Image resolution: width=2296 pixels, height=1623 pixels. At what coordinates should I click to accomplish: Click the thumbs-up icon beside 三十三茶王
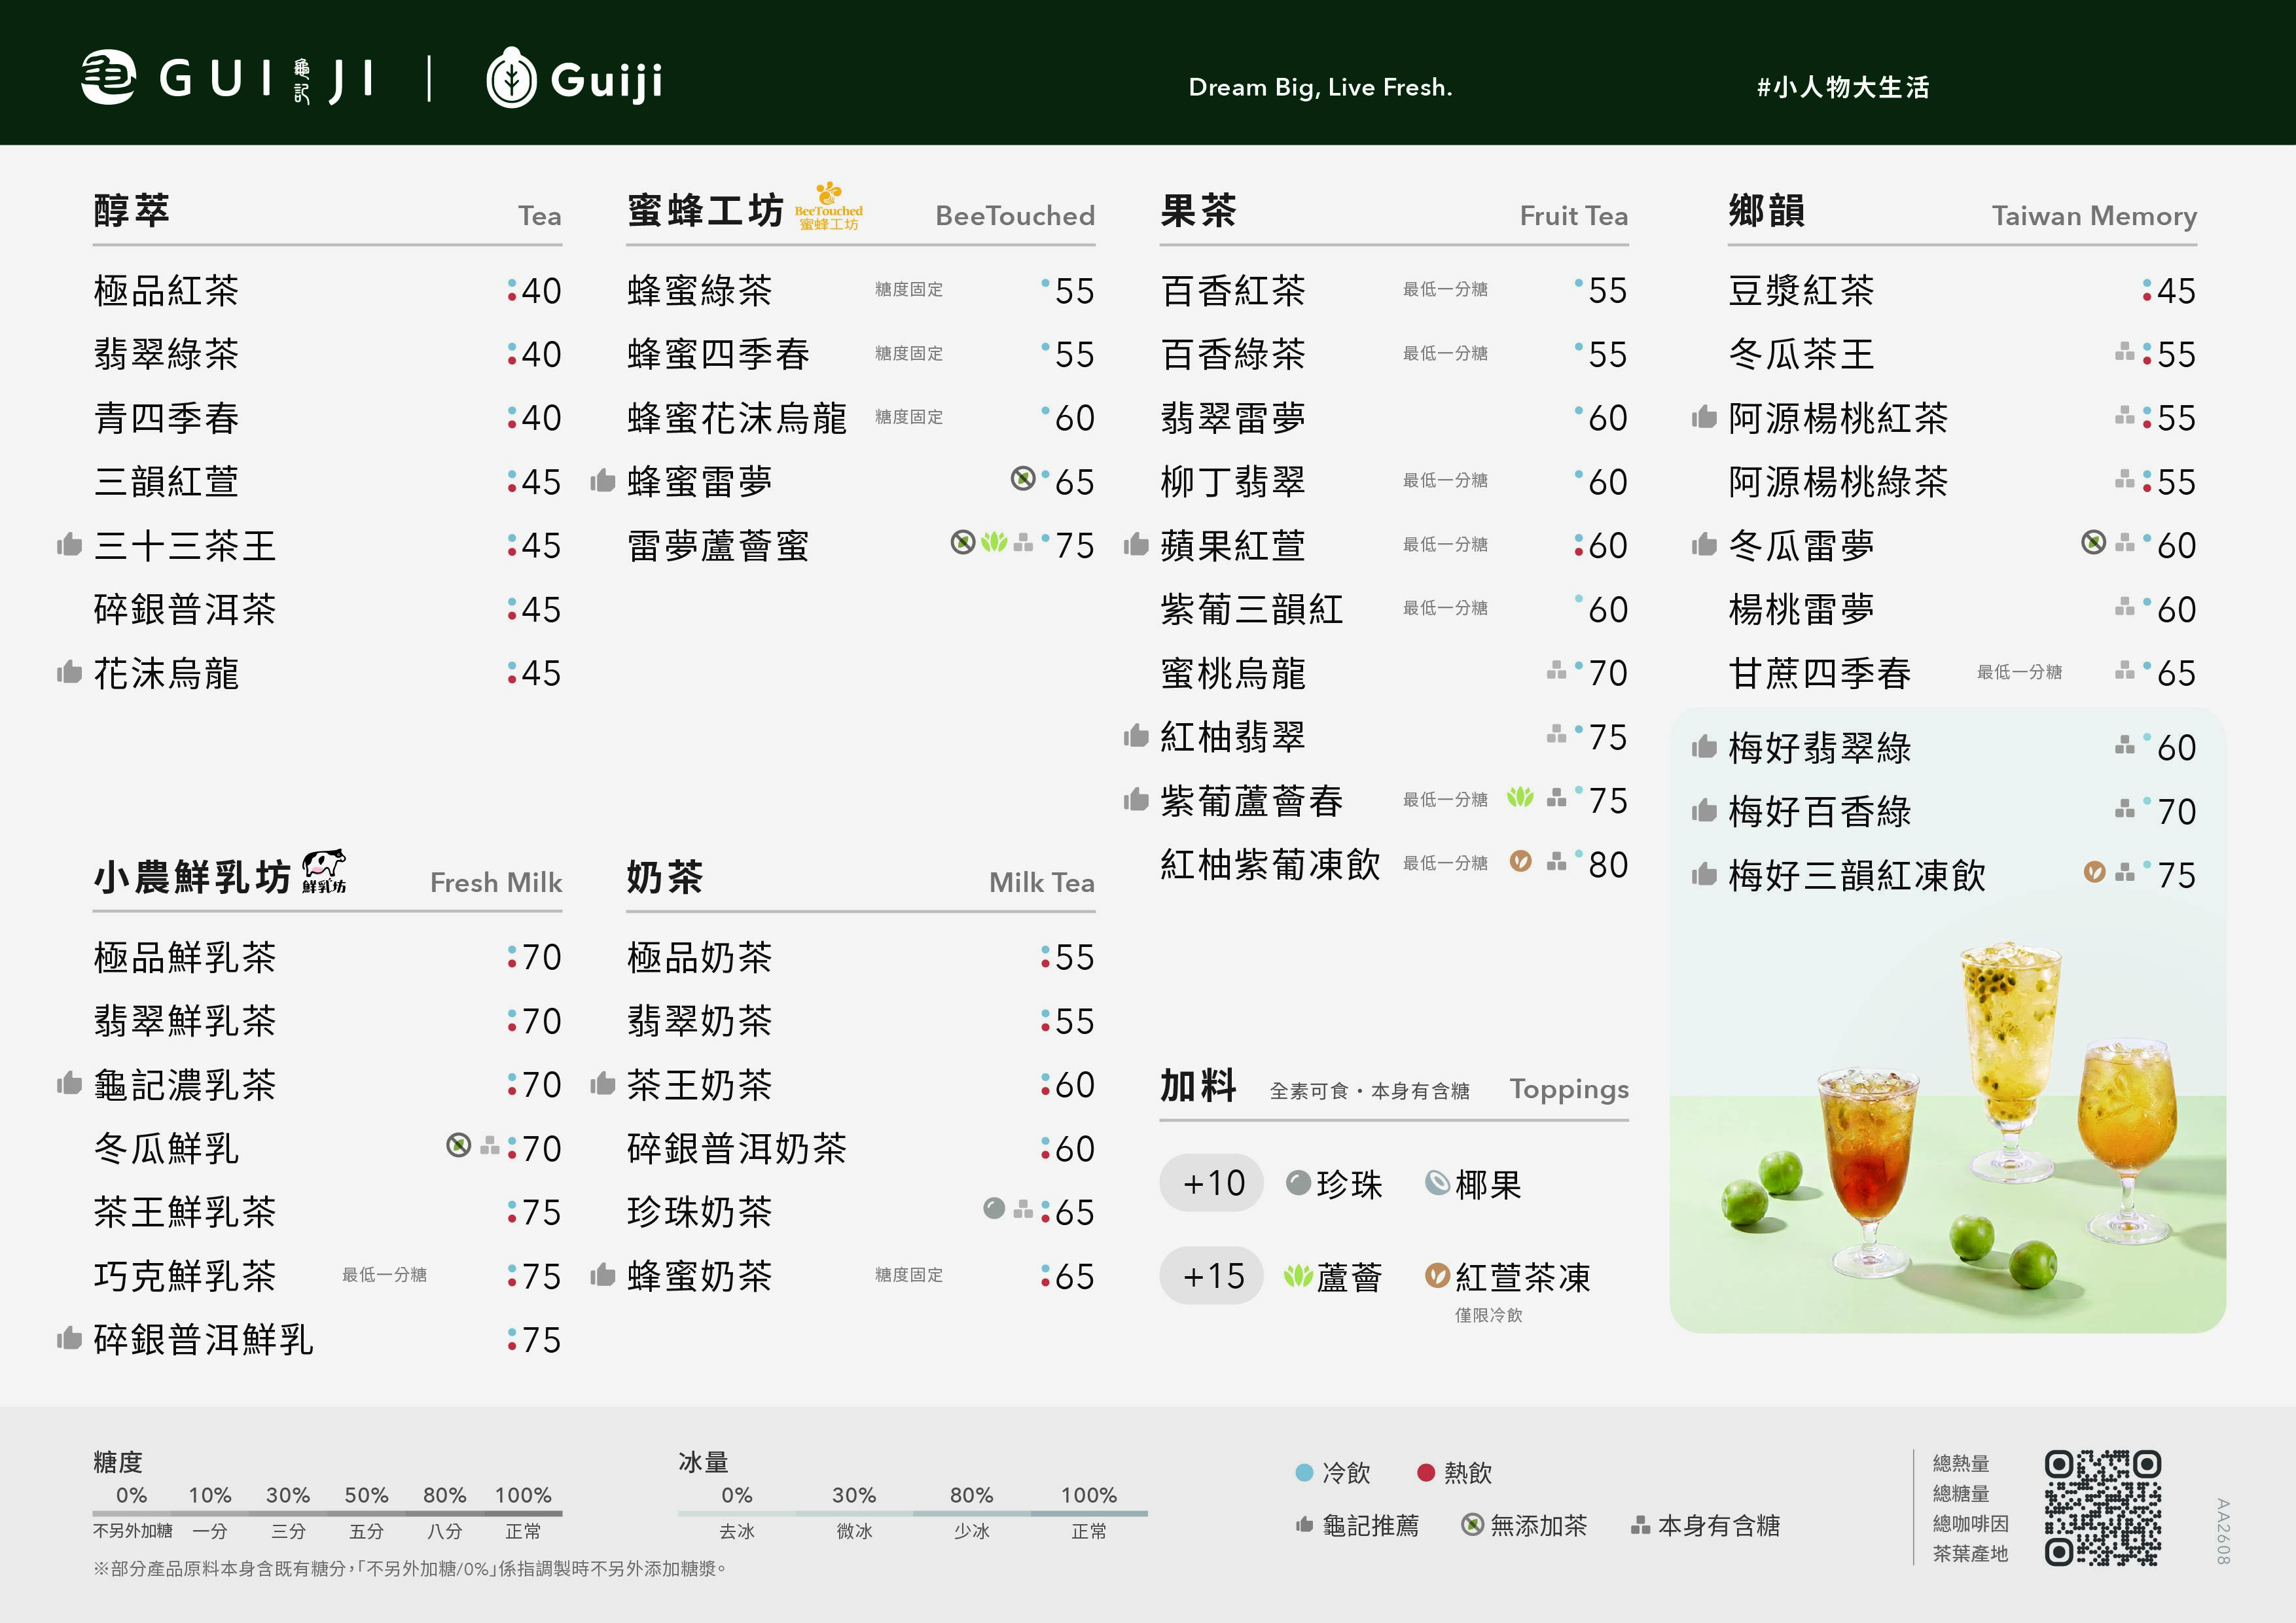69,544
